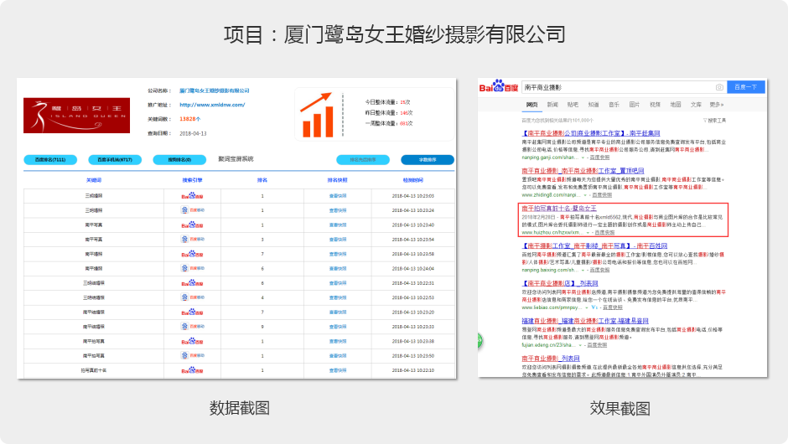Viewport: 788px width, 444px height.
Task: Click the 搜索引擎 column header
Action: [x=192, y=180]
